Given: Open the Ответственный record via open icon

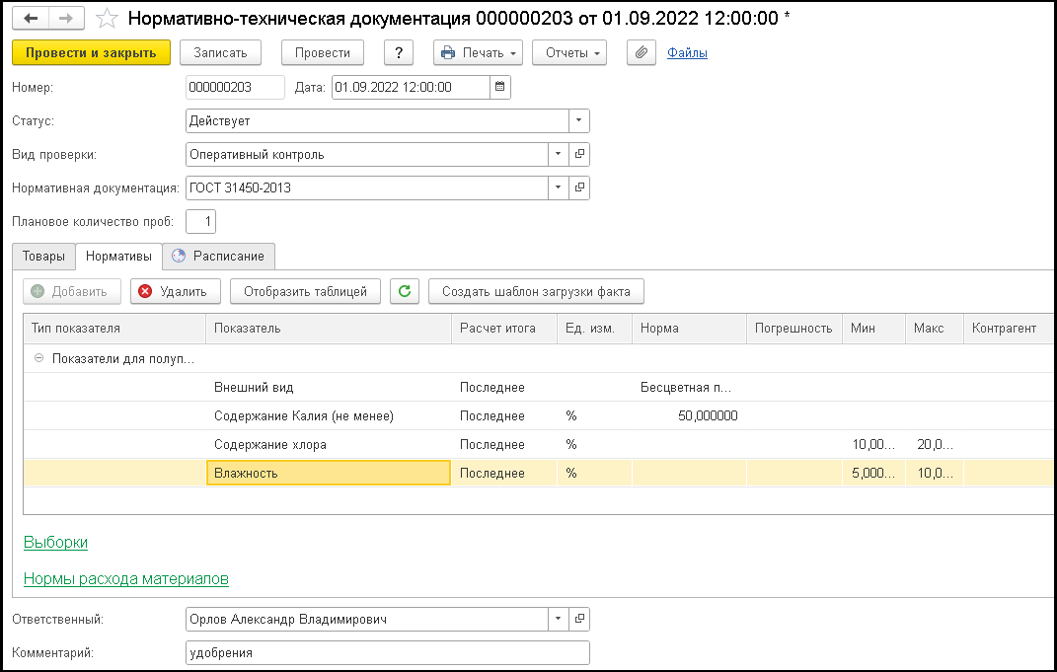Looking at the screenshot, I should tap(579, 619).
